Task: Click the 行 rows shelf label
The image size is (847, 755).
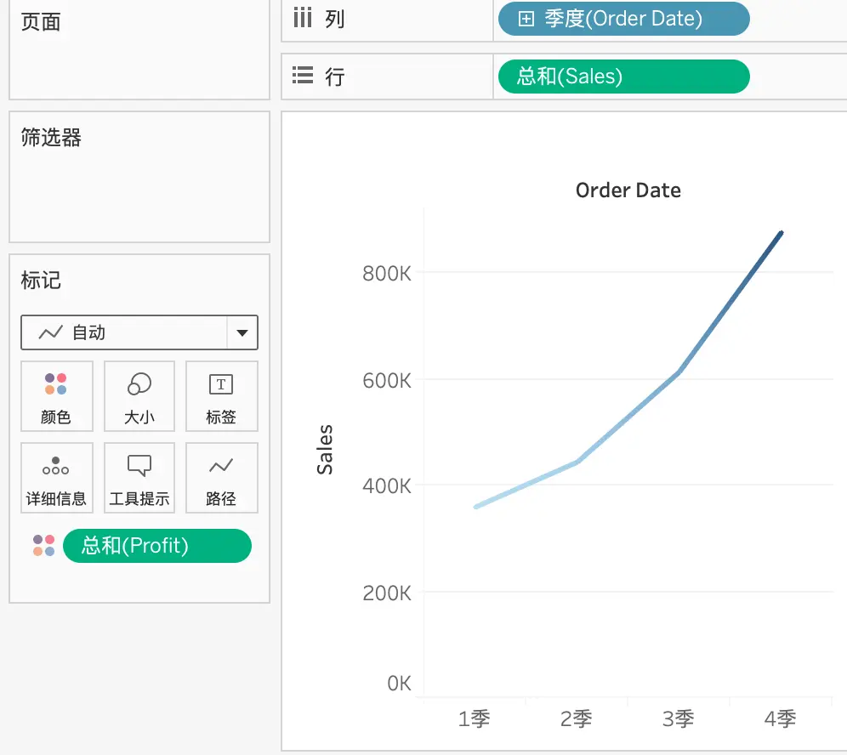Action: point(334,77)
